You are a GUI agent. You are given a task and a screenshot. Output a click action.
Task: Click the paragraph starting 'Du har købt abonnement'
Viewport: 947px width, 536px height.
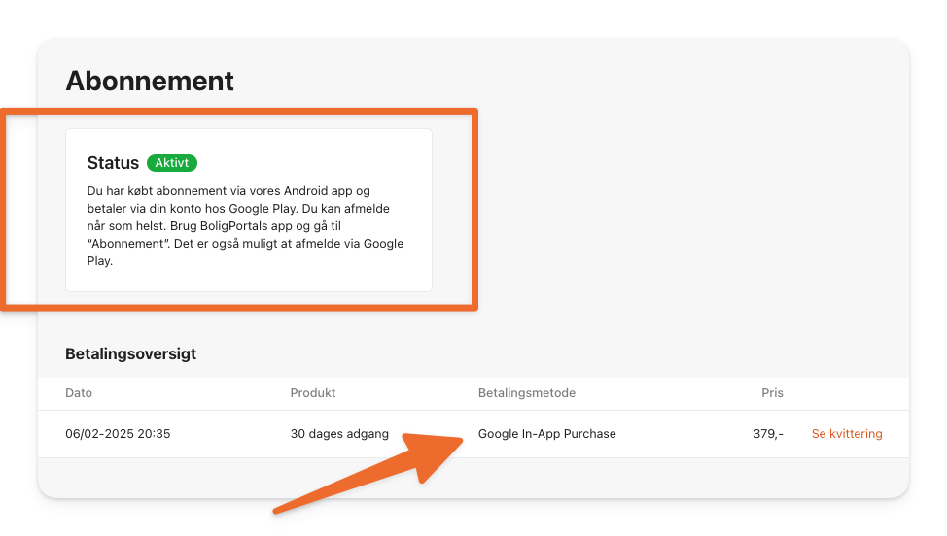[x=245, y=226]
